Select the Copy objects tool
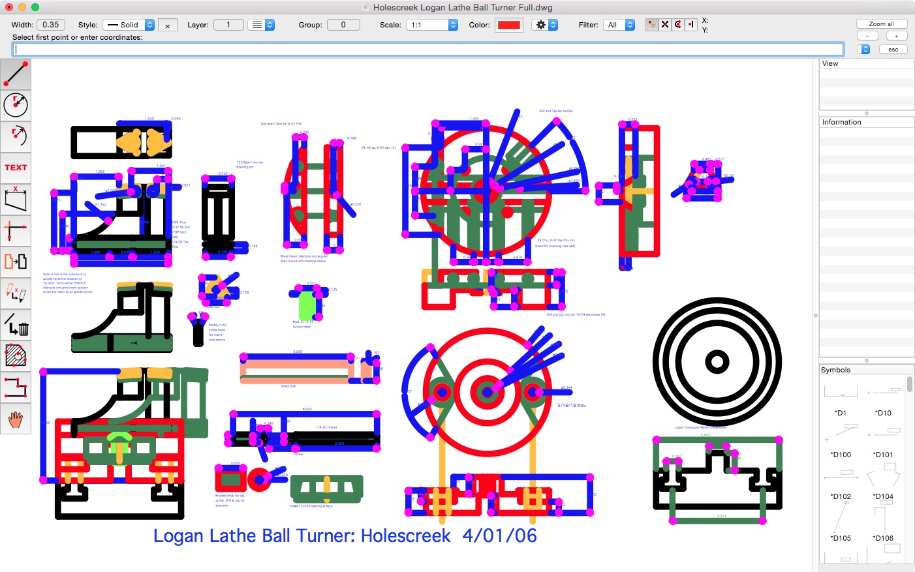The image size is (915, 572). 16,262
